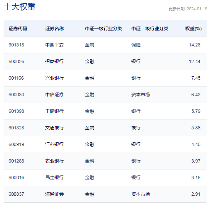This screenshot has width=209, height=206.
Task: Click 金融 in the 中国平安 row
Action: pos(89,45)
